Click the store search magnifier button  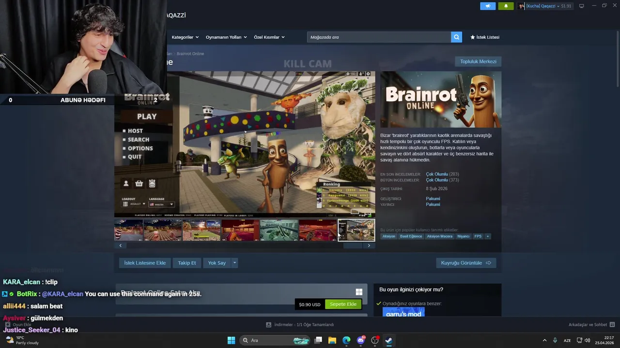tap(456, 37)
